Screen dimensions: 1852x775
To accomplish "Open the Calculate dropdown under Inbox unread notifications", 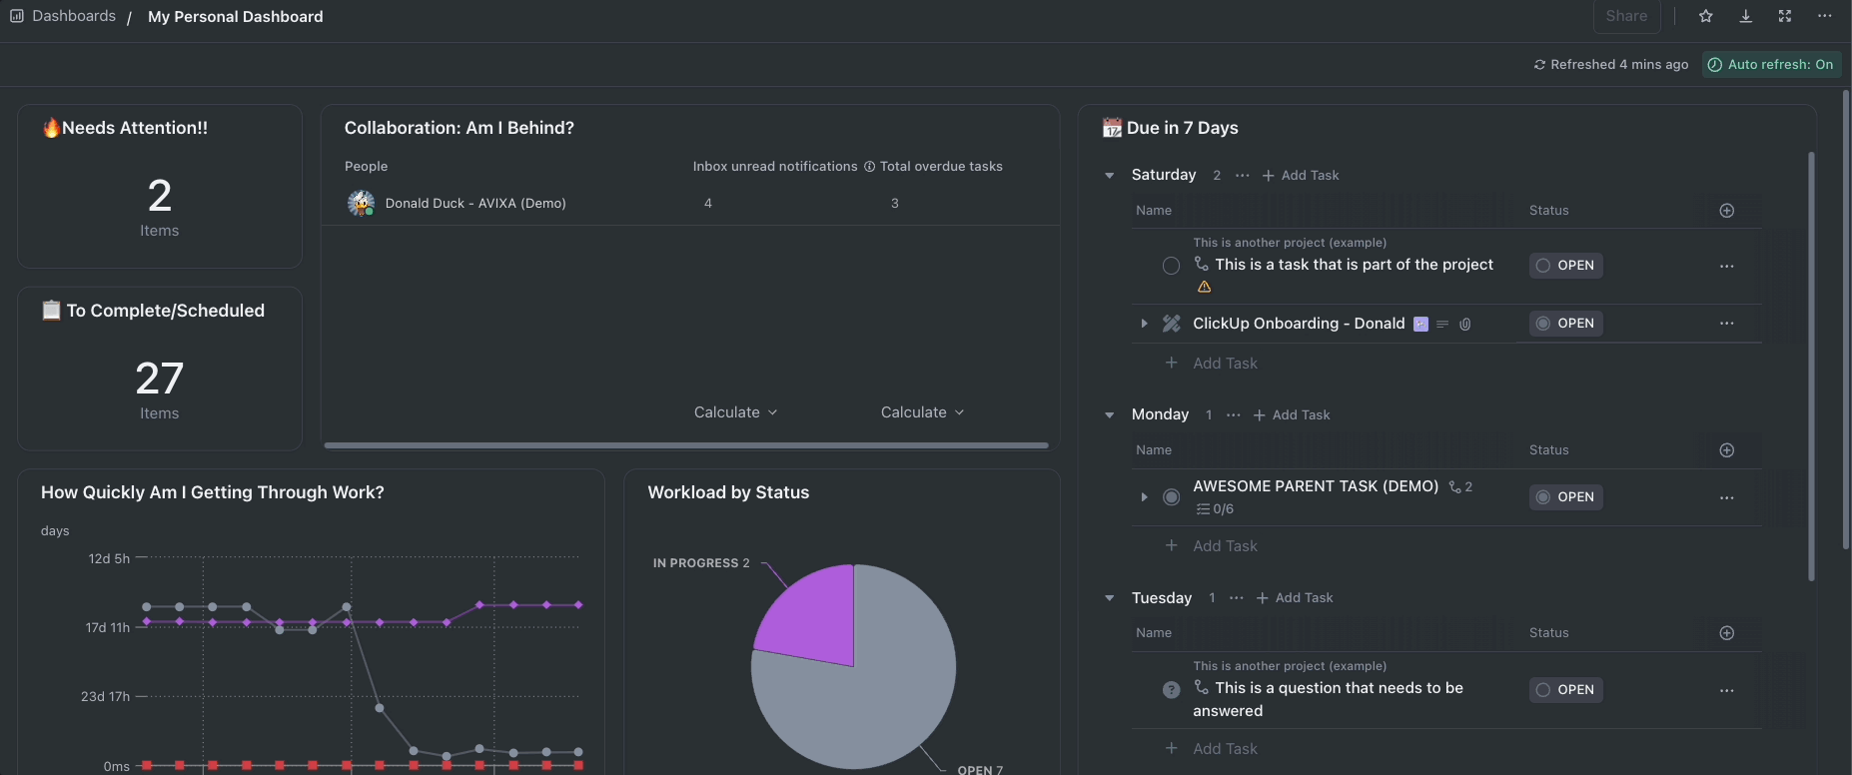I will click(x=736, y=412).
